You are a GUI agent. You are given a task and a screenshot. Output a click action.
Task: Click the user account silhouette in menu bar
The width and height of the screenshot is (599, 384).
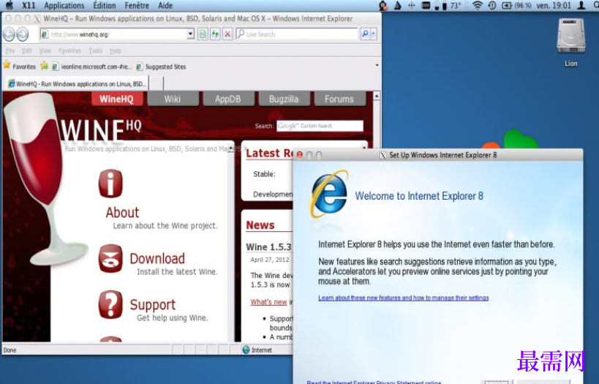point(581,5)
